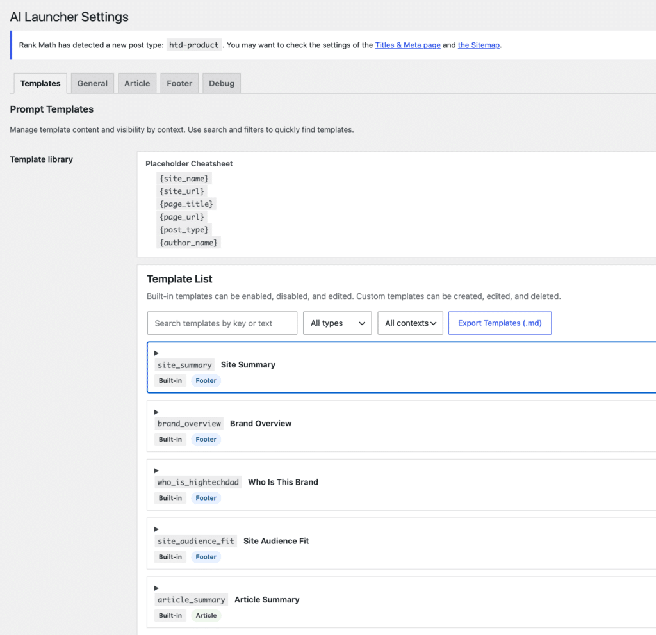Open the Footer settings tab
The width and height of the screenshot is (656, 635).
pyautogui.click(x=179, y=84)
